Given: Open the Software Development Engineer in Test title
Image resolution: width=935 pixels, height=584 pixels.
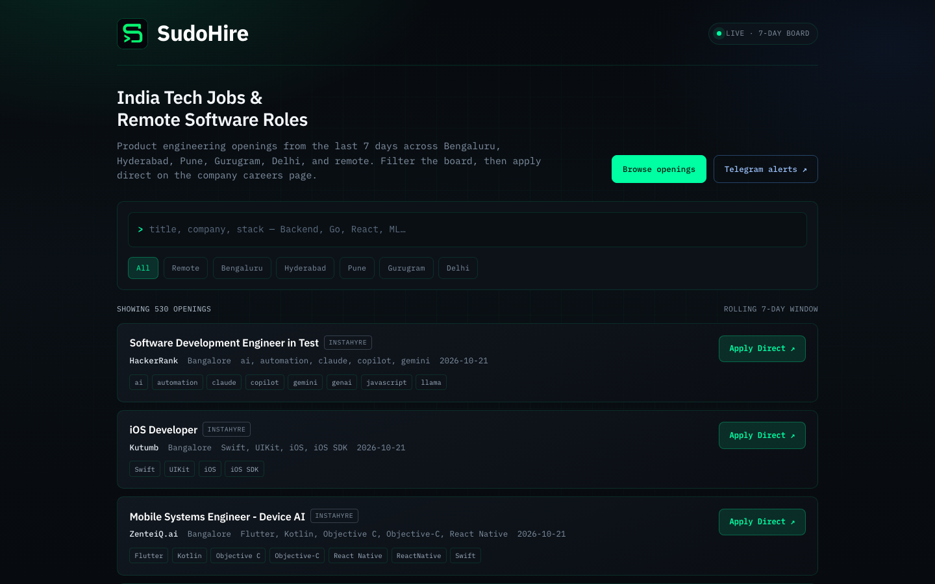Looking at the screenshot, I should (224, 343).
